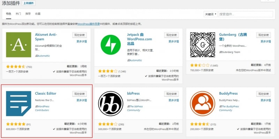This screenshot has height=139, width=279.
Task: Click the 上传插件 button
Action: (29, 3)
